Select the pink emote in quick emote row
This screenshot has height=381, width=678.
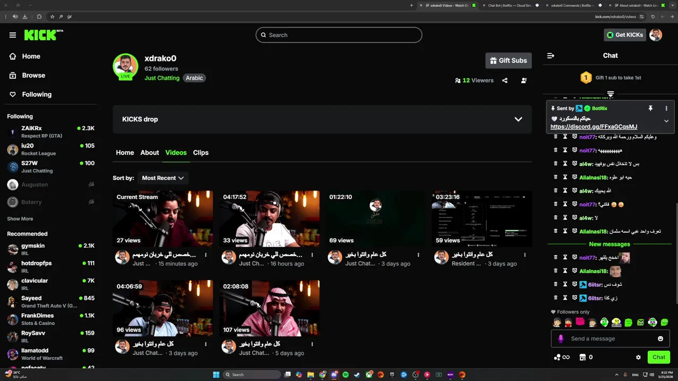click(581, 322)
